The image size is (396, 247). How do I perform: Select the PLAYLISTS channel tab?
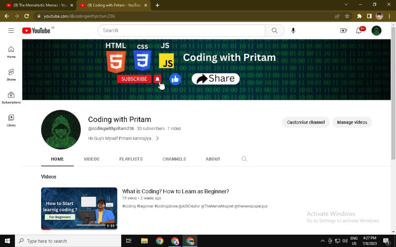131,159
